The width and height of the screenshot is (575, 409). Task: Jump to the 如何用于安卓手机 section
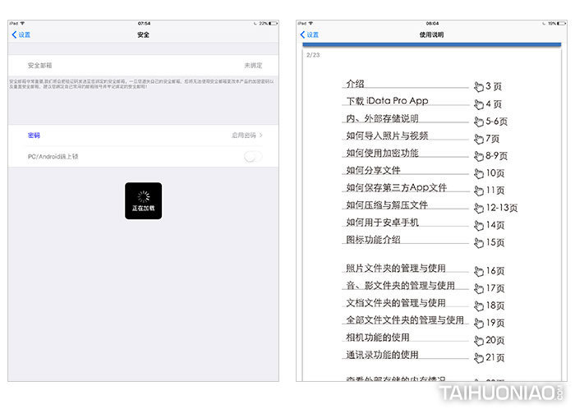[x=383, y=222]
